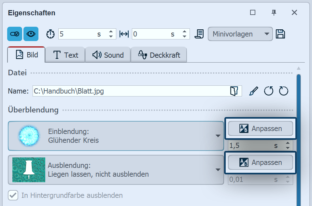Click Anpassen for the Ausblendung effect
This screenshot has height=206, width=312.
point(260,162)
